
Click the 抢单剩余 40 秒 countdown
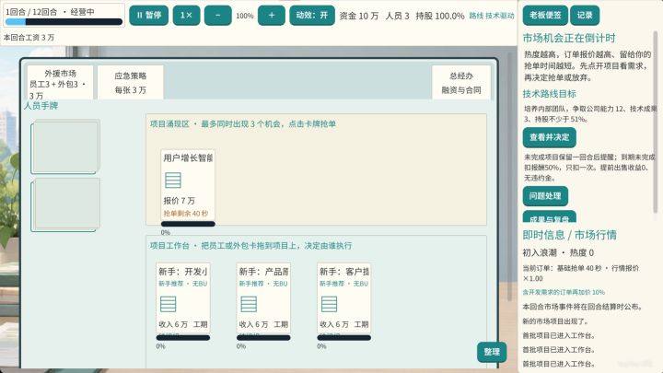tap(186, 214)
